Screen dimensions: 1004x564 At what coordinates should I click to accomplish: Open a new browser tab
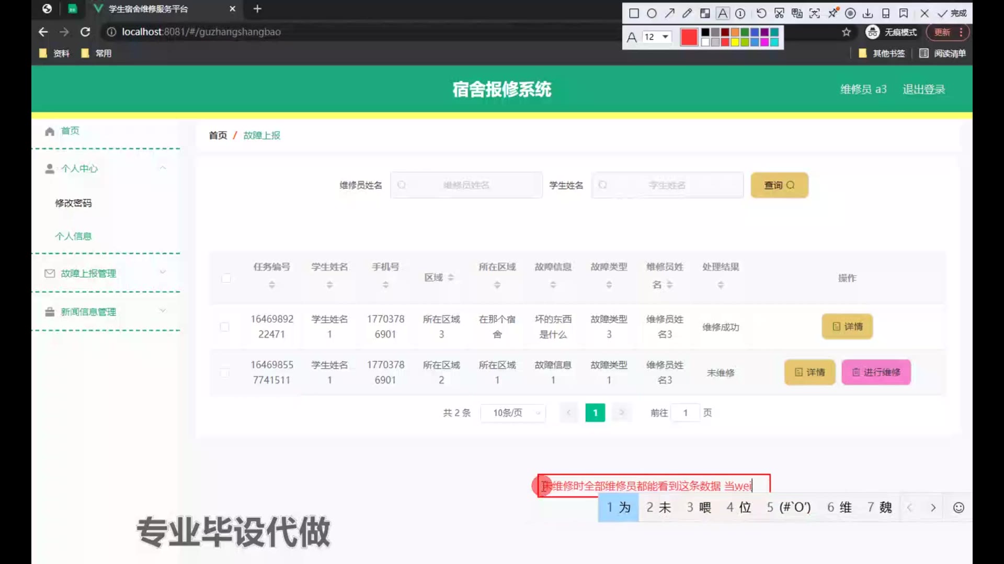pyautogui.click(x=257, y=9)
